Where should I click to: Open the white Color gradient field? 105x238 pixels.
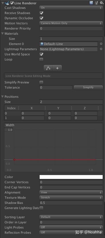(71, 177)
